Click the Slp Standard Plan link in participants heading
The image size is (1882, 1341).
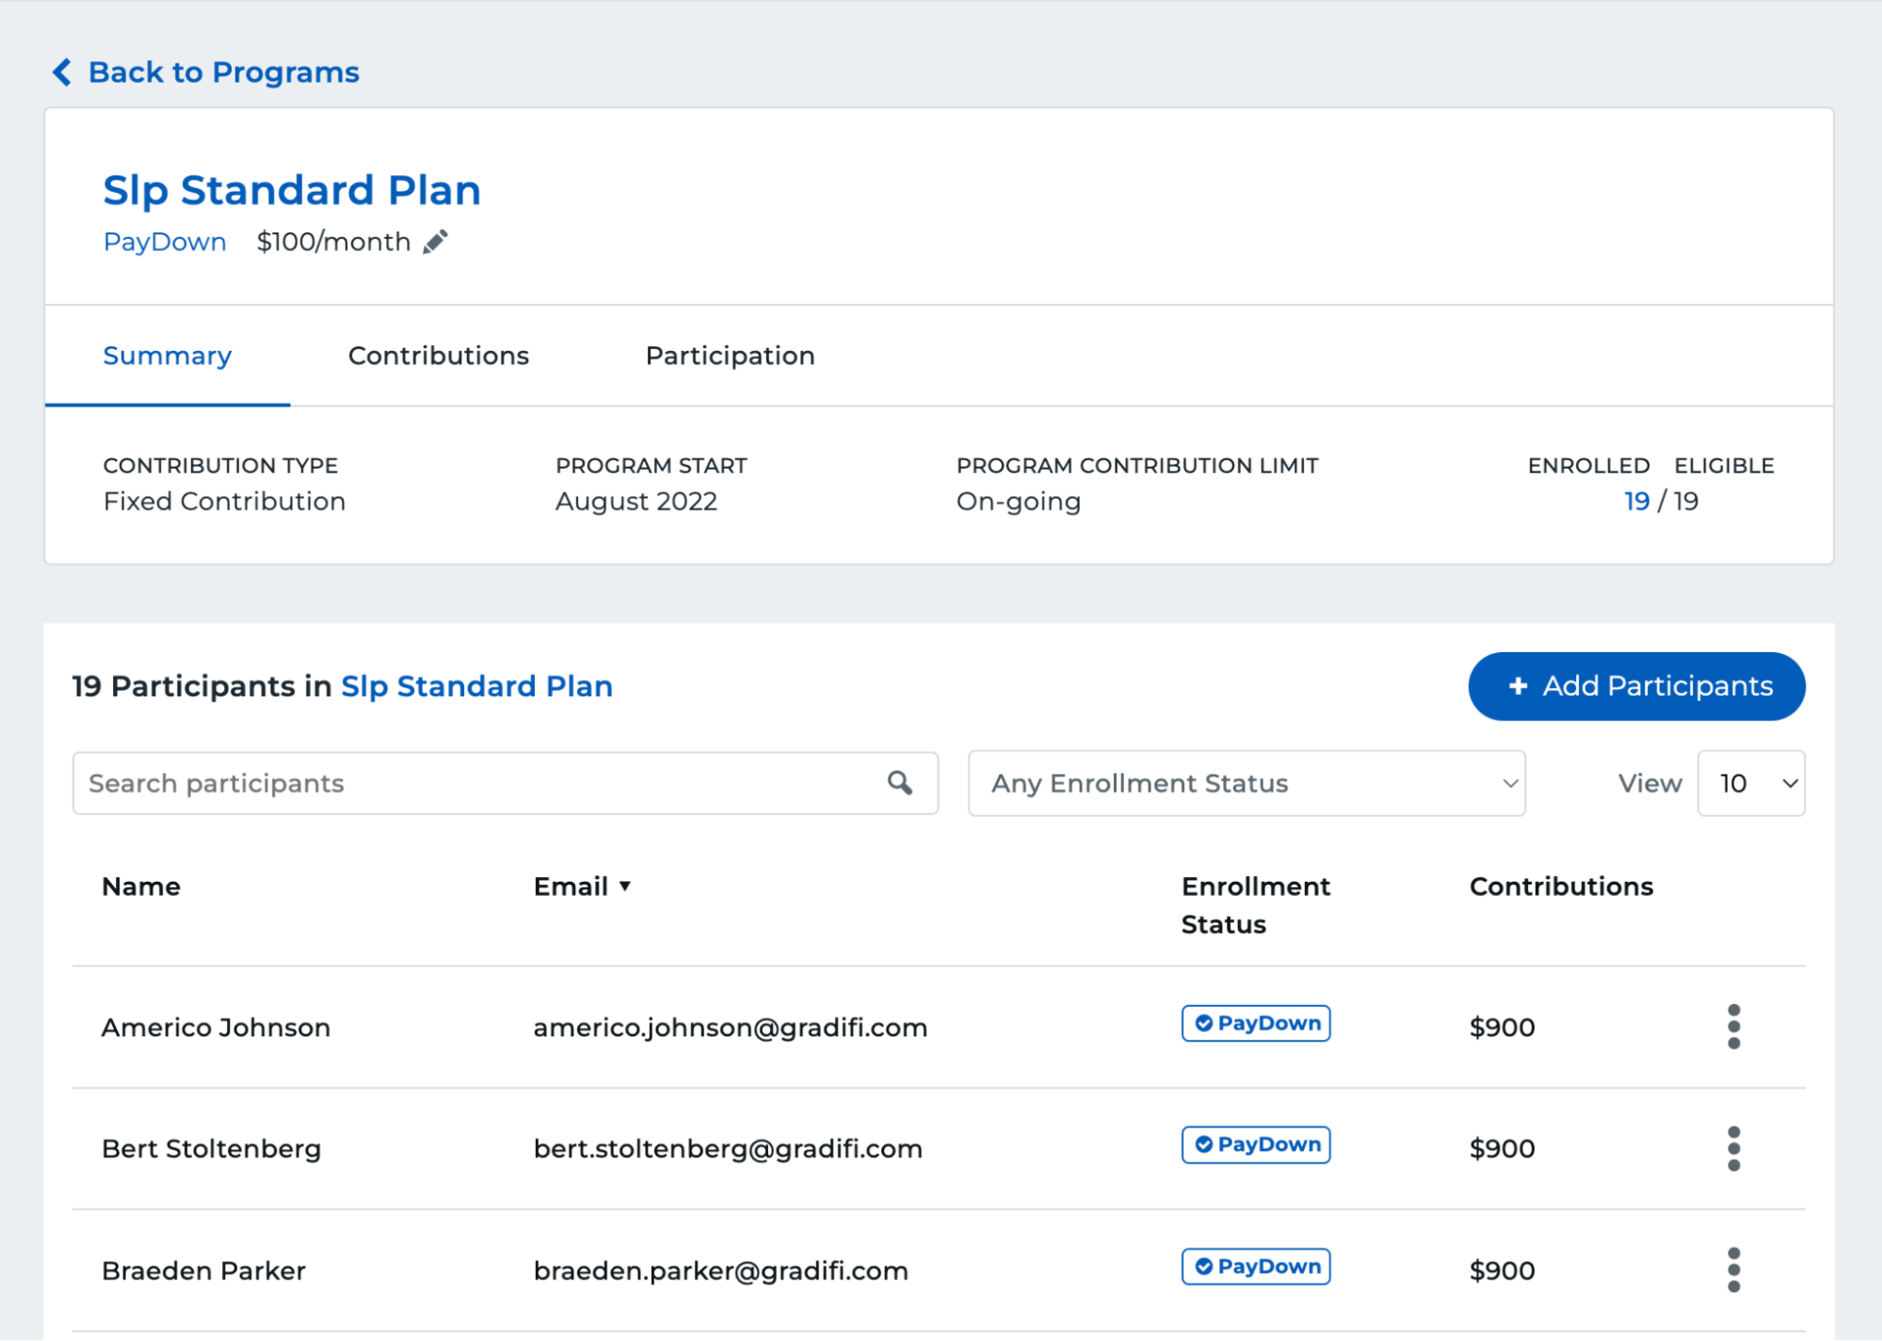pos(476,686)
